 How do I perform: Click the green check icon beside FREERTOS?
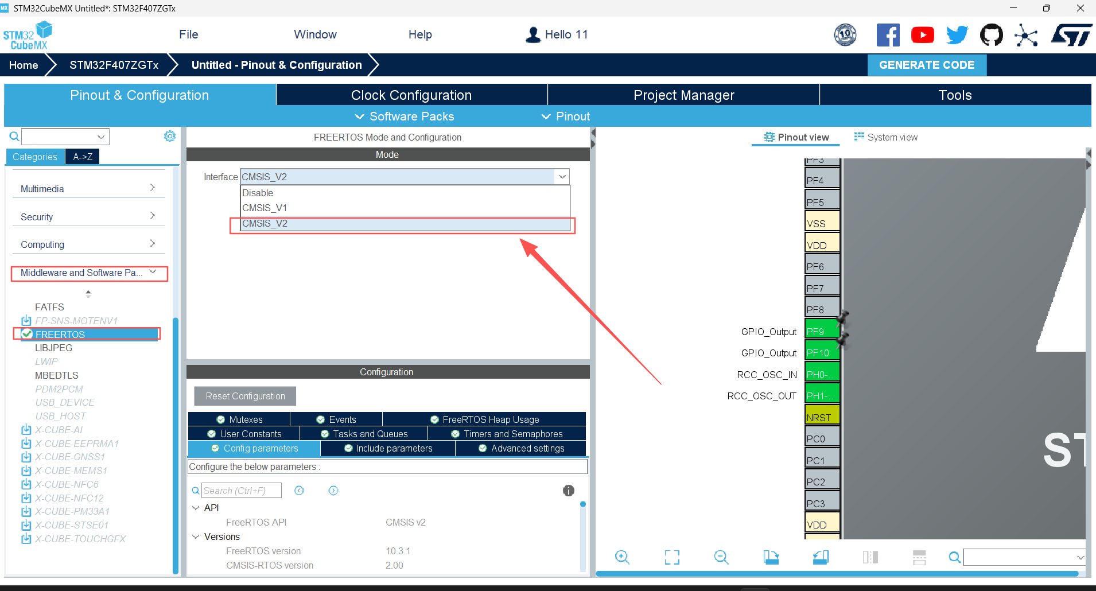coord(27,334)
